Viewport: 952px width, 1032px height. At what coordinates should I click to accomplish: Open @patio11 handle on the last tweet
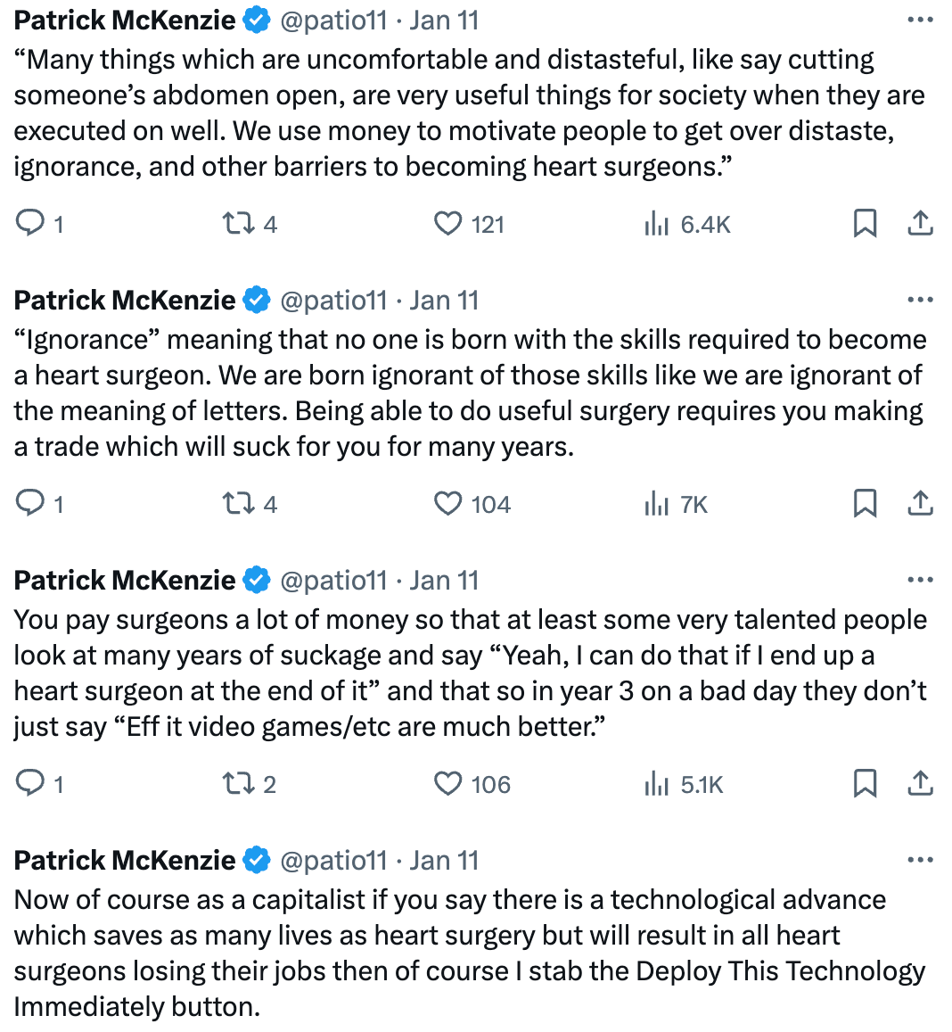pos(333,860)
